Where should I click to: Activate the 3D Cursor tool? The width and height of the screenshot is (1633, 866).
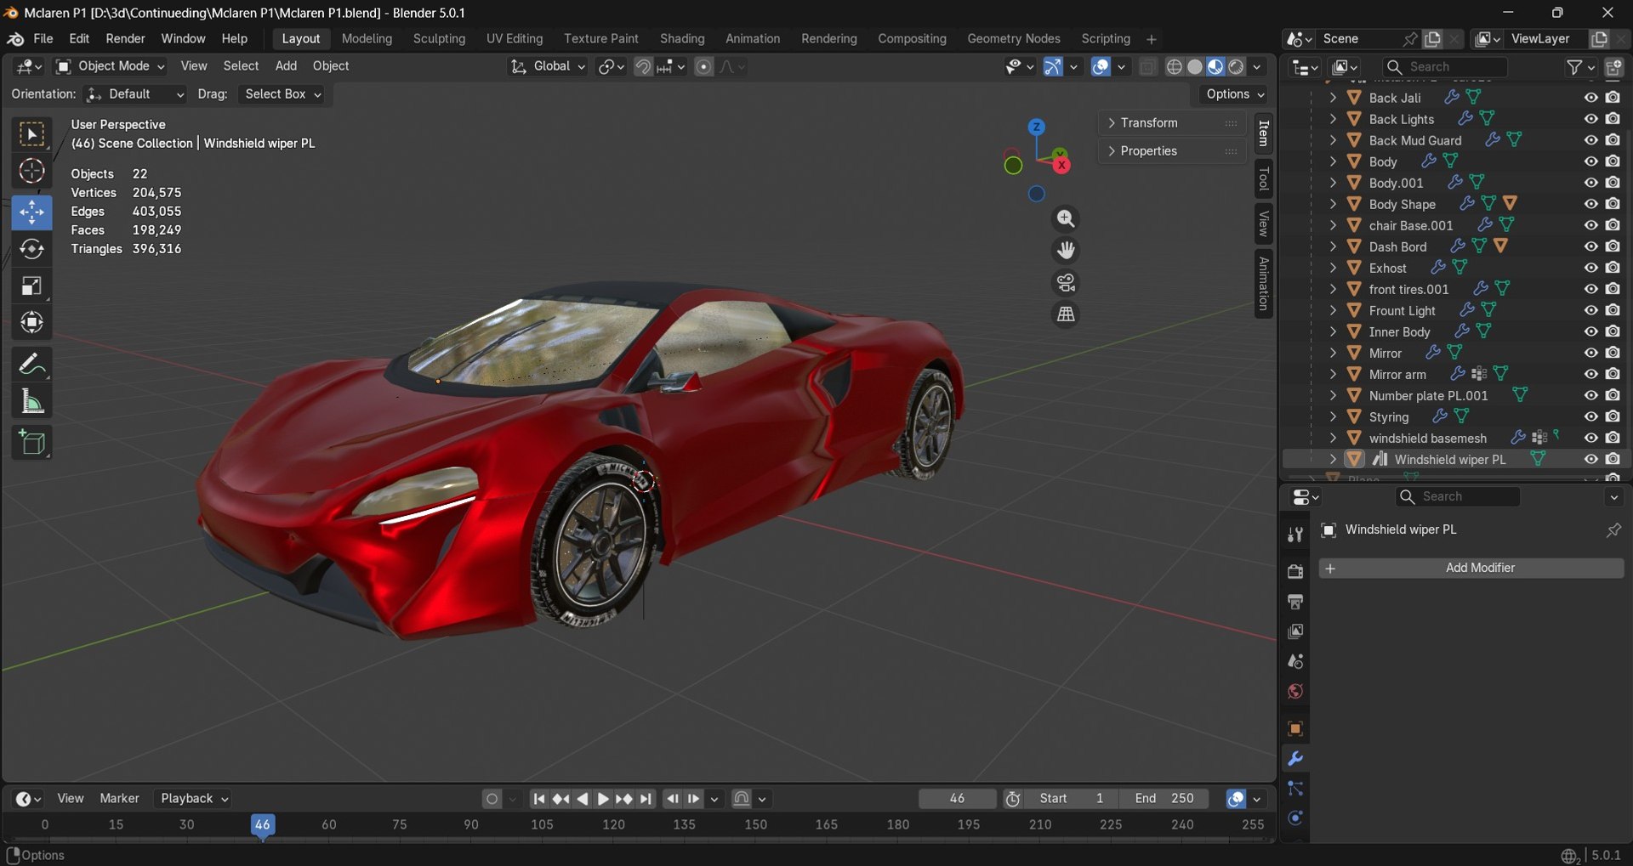pos(31,172)
